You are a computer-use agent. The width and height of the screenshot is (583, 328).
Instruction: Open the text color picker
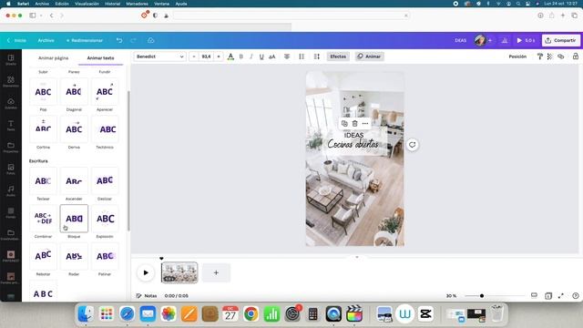[x=230, y=56]
